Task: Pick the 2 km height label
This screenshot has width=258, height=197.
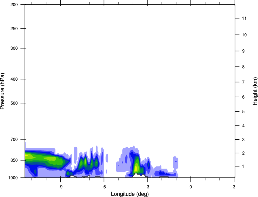Action: point(243,153)
